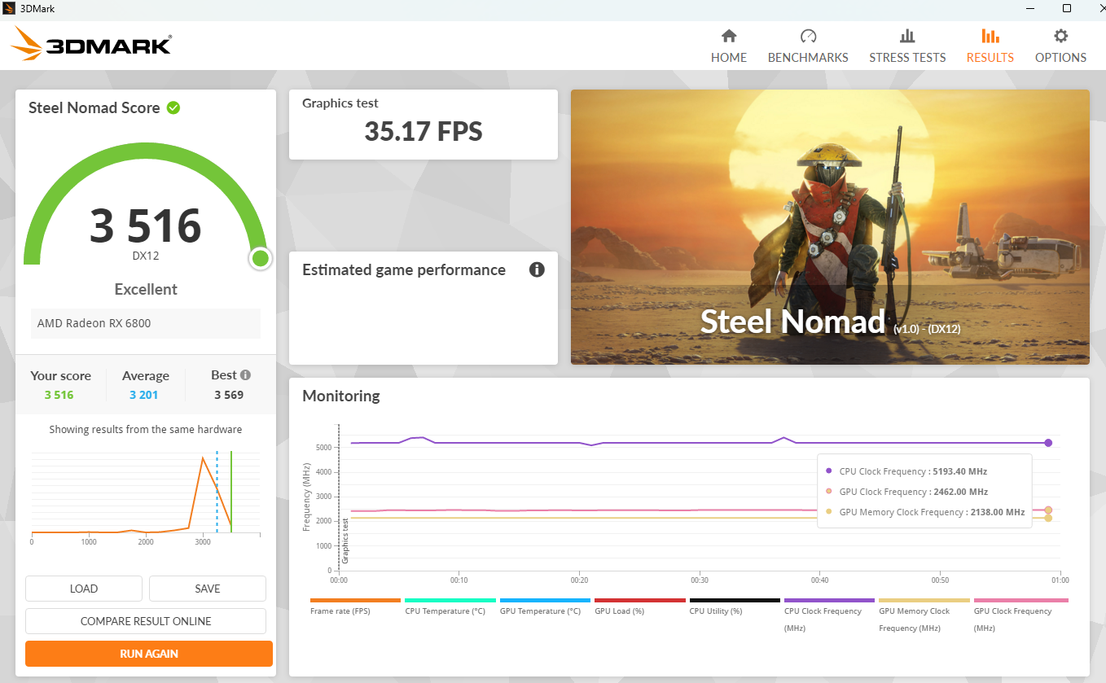Go to the STRESS TESTS tab
1106x683 pixels.
tap(907, 46)
